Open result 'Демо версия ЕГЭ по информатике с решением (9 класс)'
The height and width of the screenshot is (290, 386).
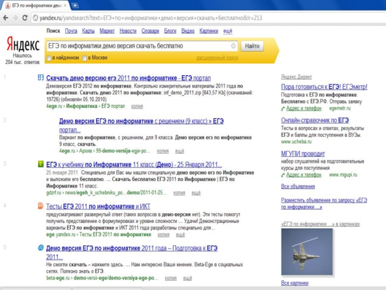[x=141, y=125]
